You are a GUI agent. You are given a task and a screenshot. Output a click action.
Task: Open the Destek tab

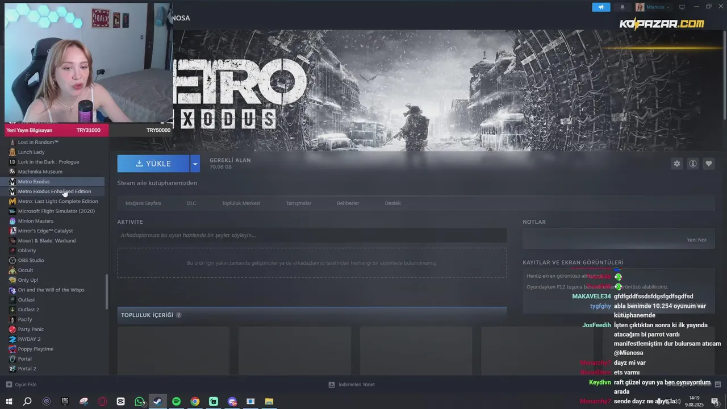coord(392,203)
